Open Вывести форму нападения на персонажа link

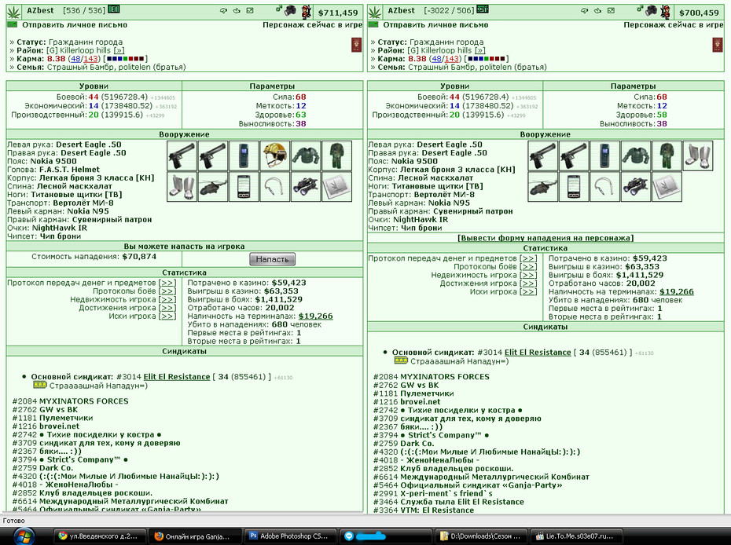point(545,238)
